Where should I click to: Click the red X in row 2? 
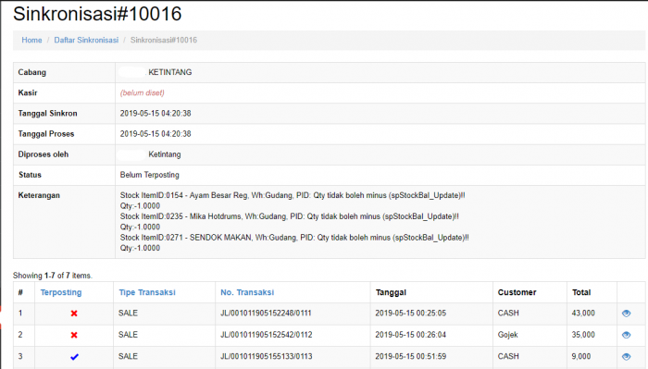click(74, 335)
